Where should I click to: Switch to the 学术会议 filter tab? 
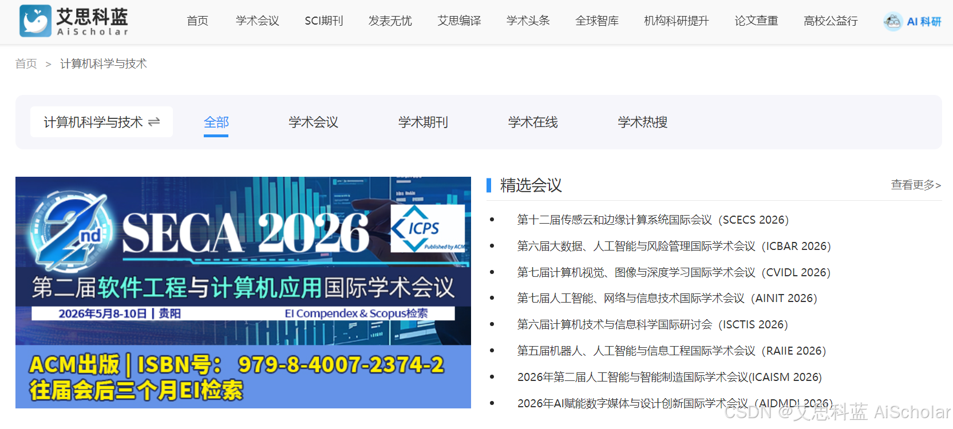[314, 122]
